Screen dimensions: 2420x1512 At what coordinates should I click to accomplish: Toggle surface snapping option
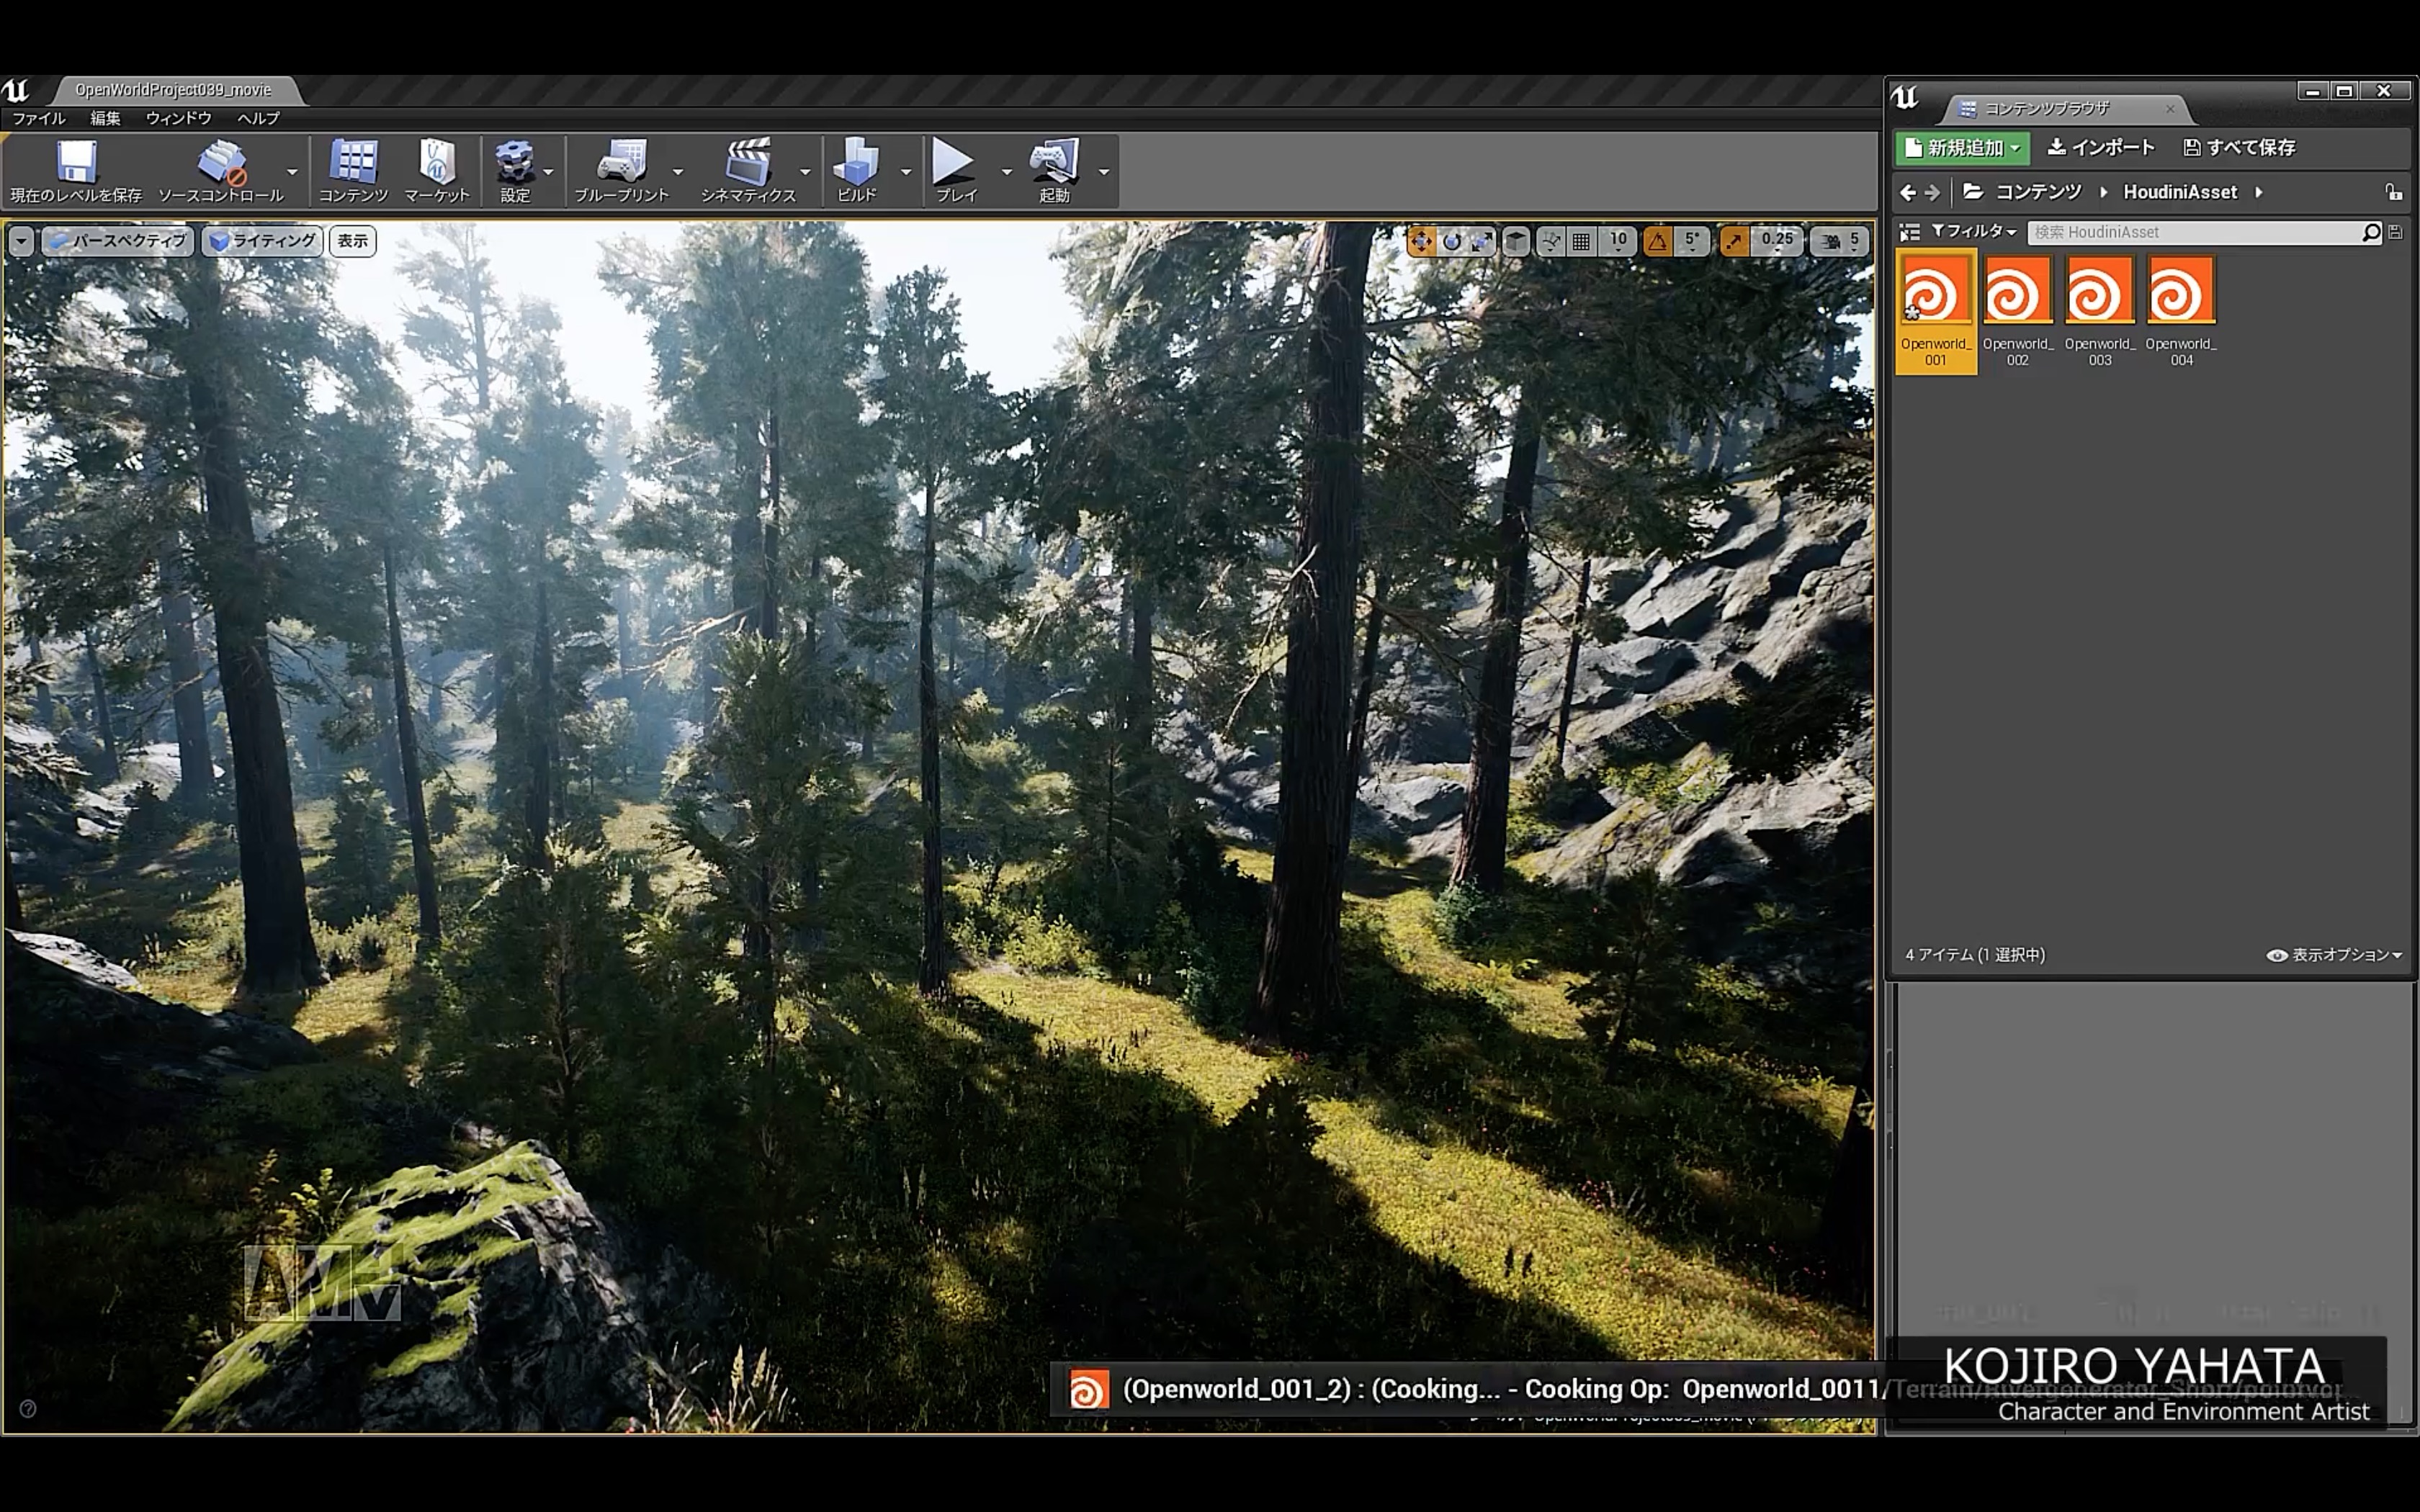(x=1551, y=241)
